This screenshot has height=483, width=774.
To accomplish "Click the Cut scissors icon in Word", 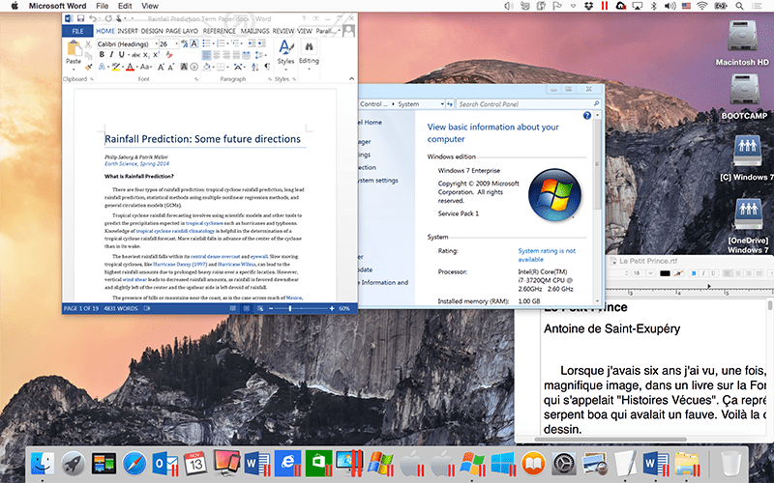I will 88,44.
